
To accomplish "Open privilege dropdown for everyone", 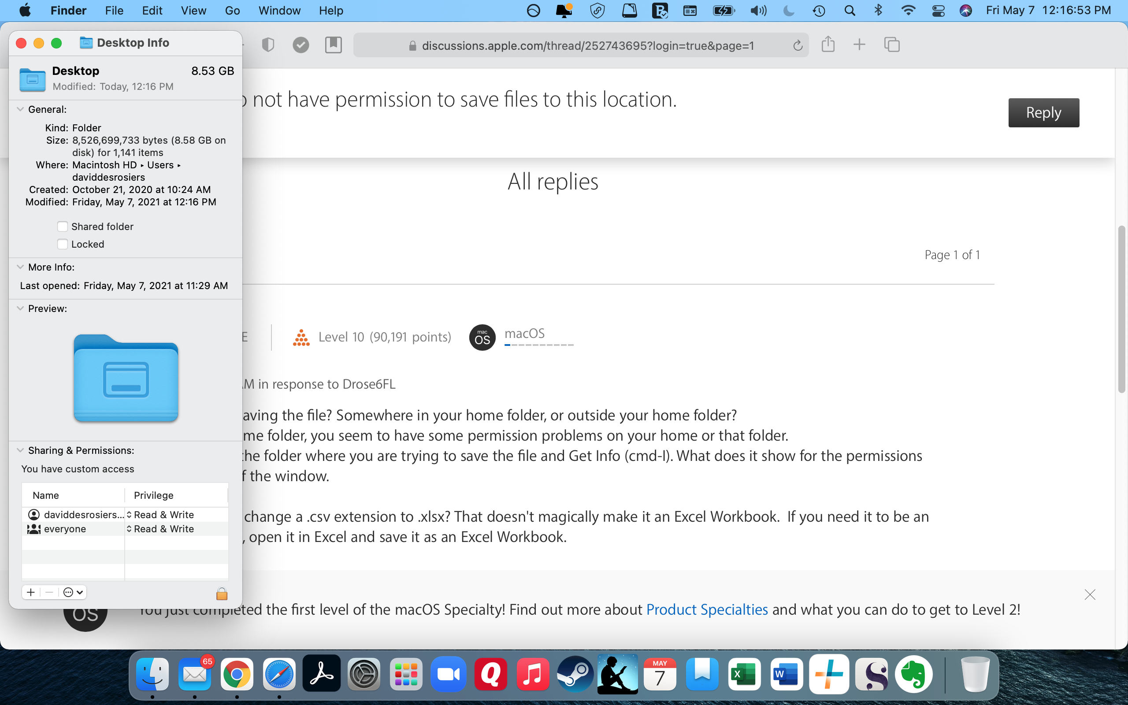I will [x=160, y=529].
